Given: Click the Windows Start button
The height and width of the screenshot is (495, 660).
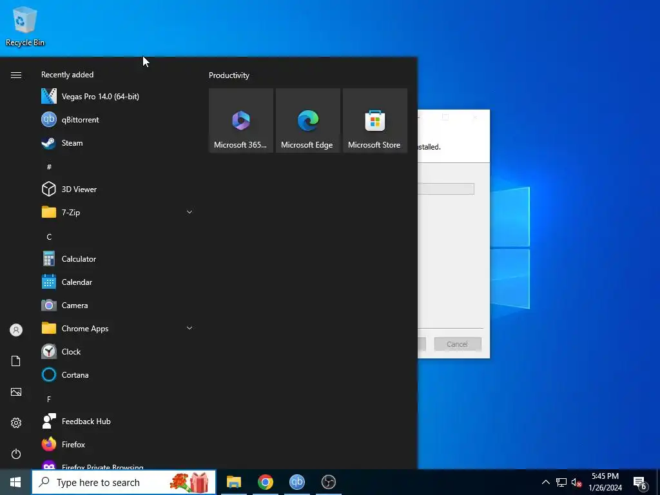Looking at the screenshot, I should [x=15, y=482].
